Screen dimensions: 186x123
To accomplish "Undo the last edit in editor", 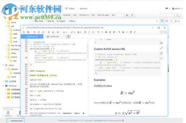I will pos(34,32).
